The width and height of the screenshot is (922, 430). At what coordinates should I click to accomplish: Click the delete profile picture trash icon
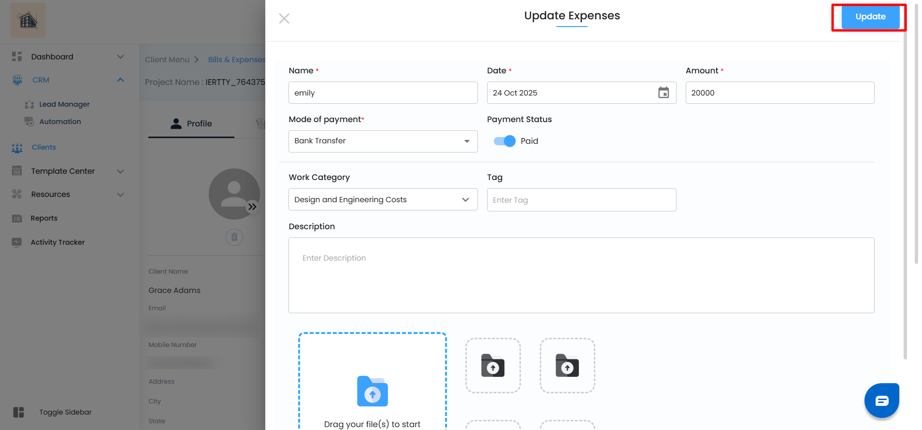pos(234,237)
